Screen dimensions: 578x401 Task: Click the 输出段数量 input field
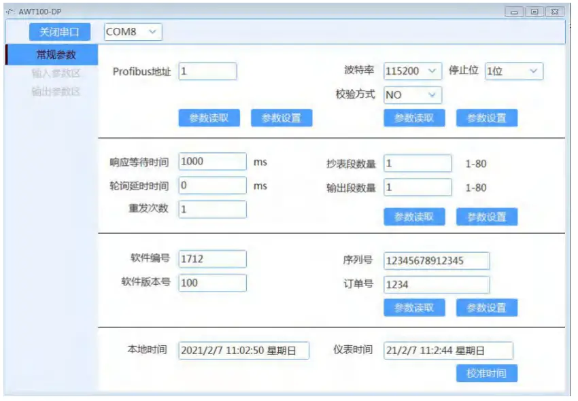[x=418, y=187]
